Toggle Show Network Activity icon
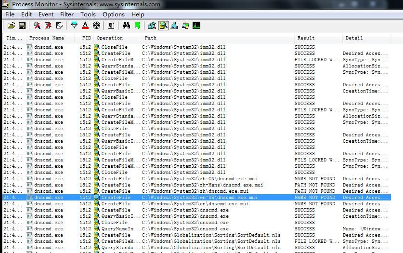Image resolution: width=403 pixels, height=253 pixels. 174,26
